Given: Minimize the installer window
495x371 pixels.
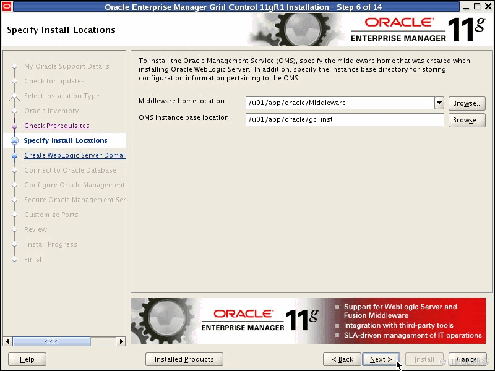Looking at the screenshot, I should point(466,7).
